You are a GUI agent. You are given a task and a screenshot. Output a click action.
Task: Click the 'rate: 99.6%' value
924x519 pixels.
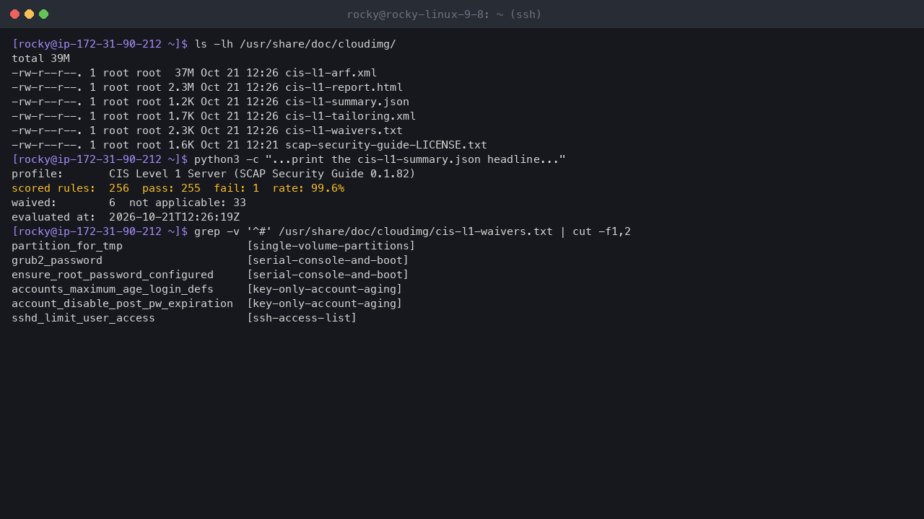pos(308,188)
